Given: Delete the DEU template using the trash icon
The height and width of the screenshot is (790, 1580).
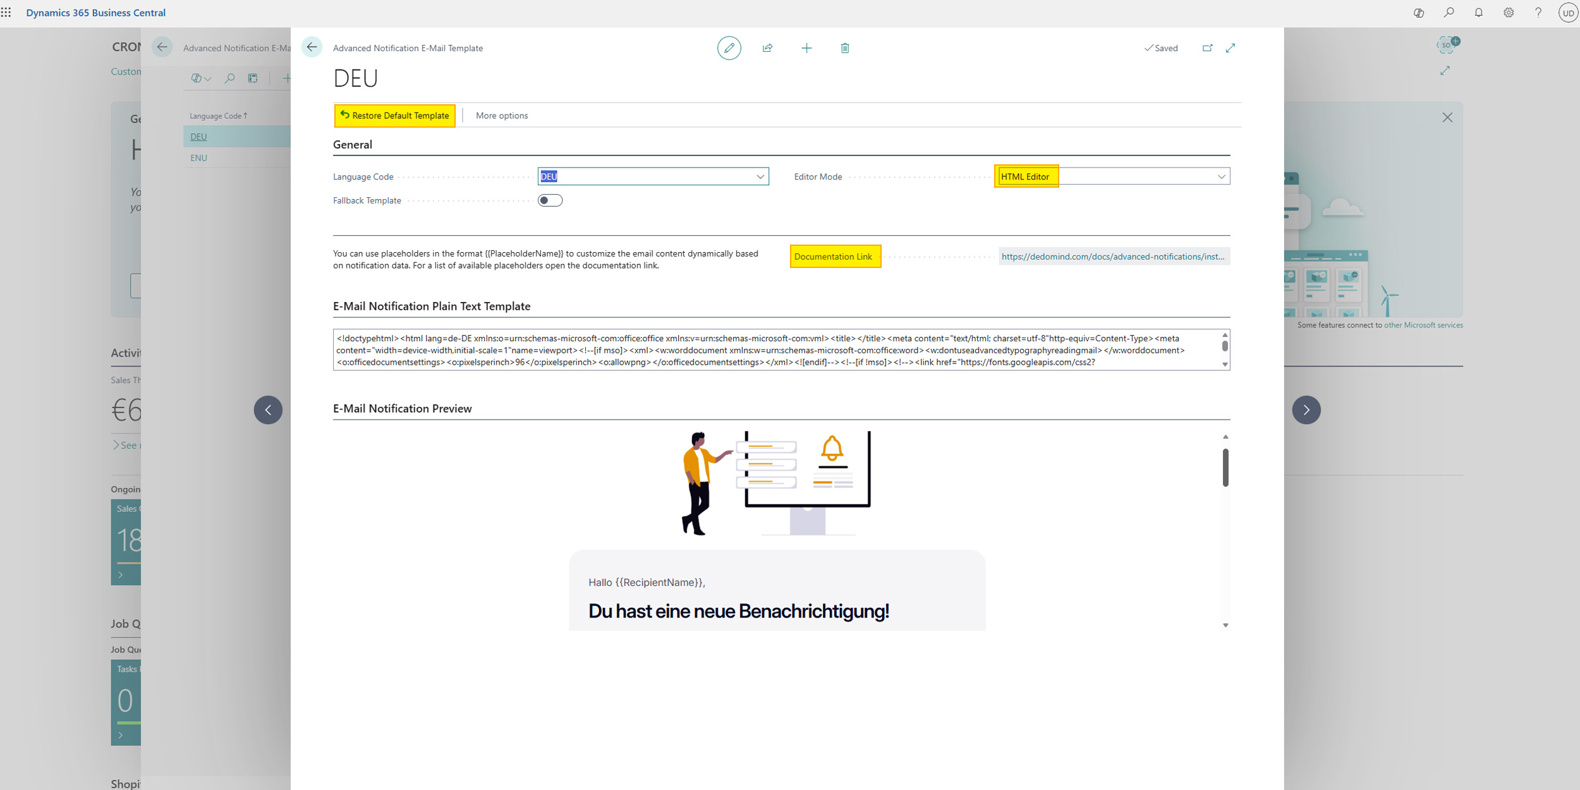Looking at the screenshot, I should click(x=845, y=47).
